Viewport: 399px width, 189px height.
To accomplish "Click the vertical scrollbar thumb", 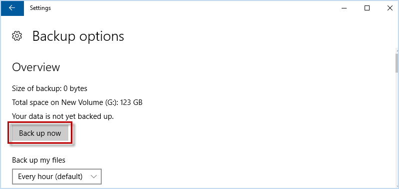I will click(x=397, y=63).
